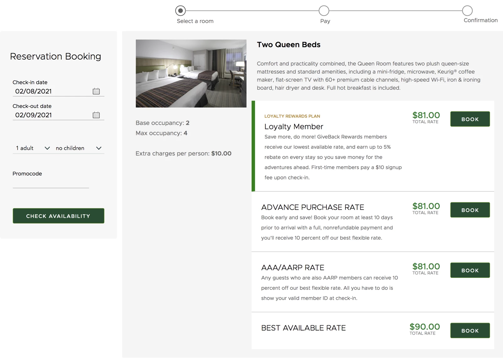The width and height of the screenshot is (503, 362).
Task: Book the Advance Purchase Rate
Action: [x=470, y=210]
